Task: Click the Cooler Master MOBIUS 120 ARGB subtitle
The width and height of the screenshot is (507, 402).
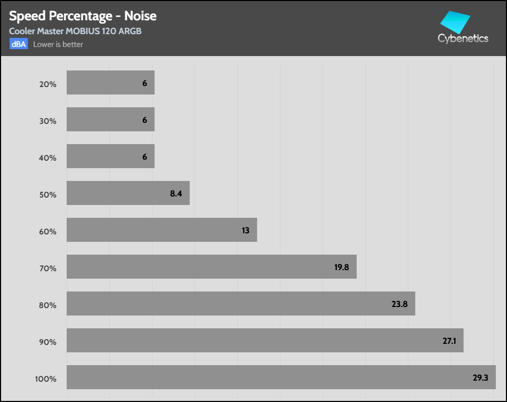Action: 75,31
